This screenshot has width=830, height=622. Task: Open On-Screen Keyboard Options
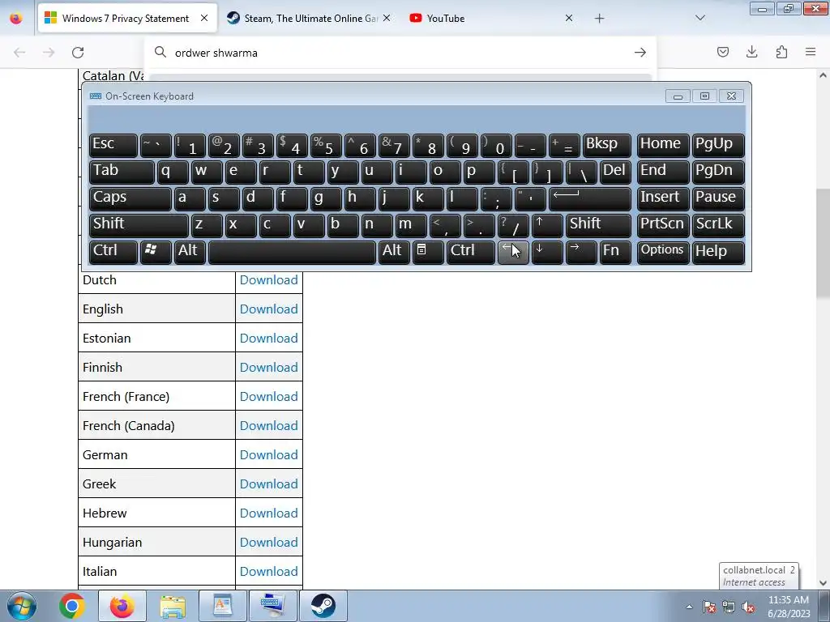(663, 252)
